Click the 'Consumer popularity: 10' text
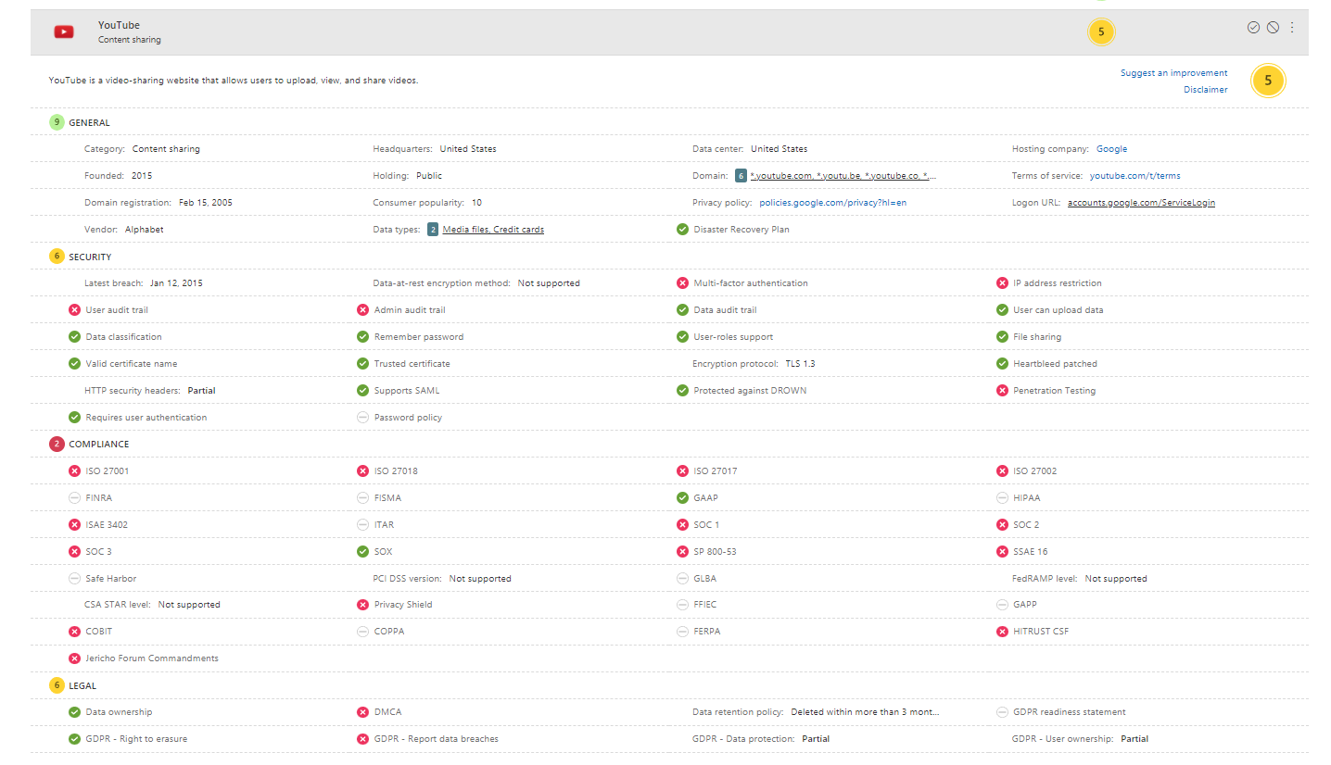Image resolution: width=1331 pixels, height=765 pixels. tap(427, 203)
